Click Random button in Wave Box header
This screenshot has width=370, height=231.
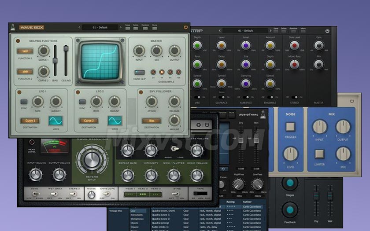(145, 29)
